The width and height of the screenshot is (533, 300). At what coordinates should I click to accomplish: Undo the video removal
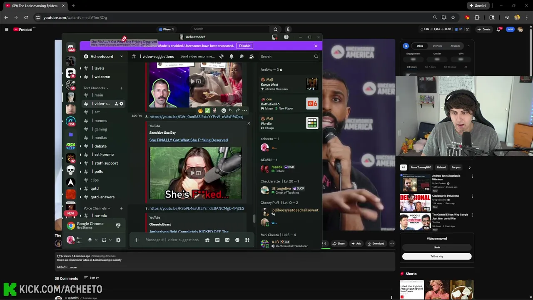click(x=437, y=247)
